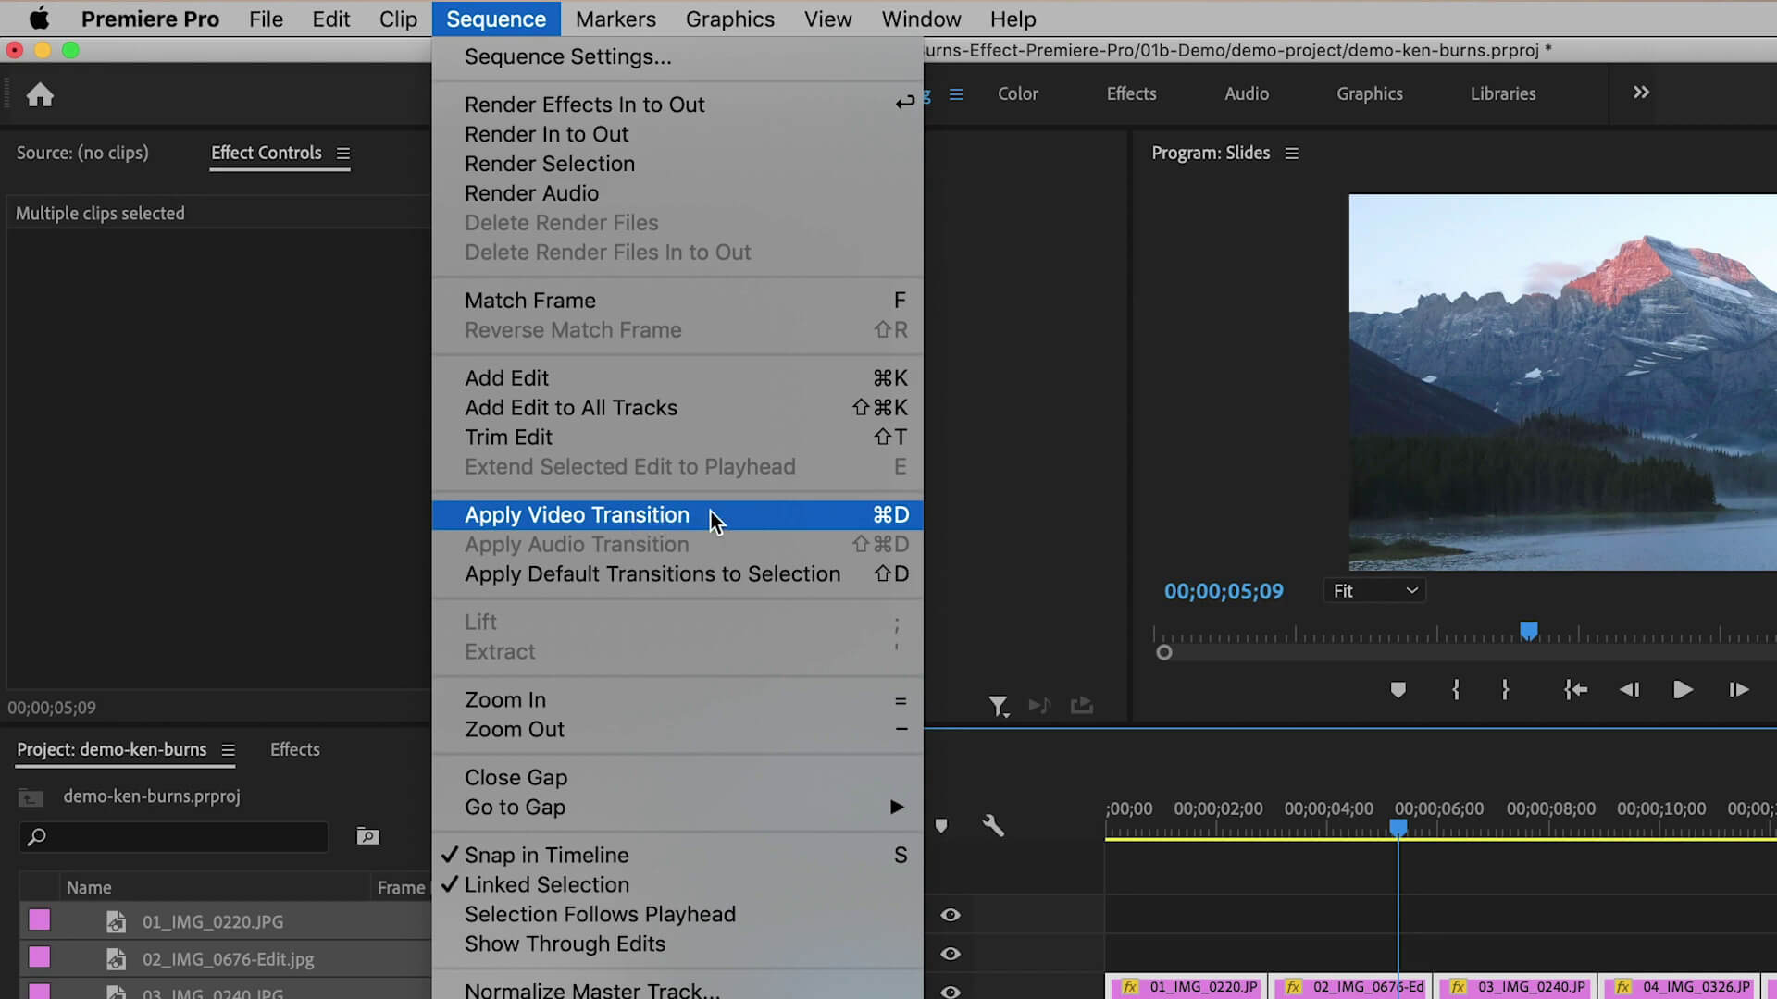Viewport: 1777px width, 999px height.
Task: Click the Home icon
Action: click(x=40, y=94)
